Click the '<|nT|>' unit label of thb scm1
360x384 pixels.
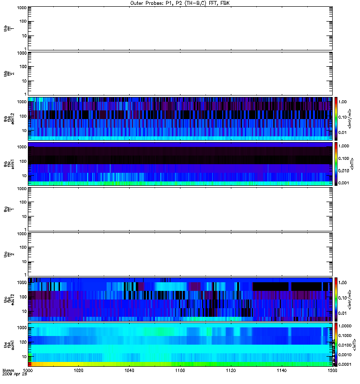[352, 164]
